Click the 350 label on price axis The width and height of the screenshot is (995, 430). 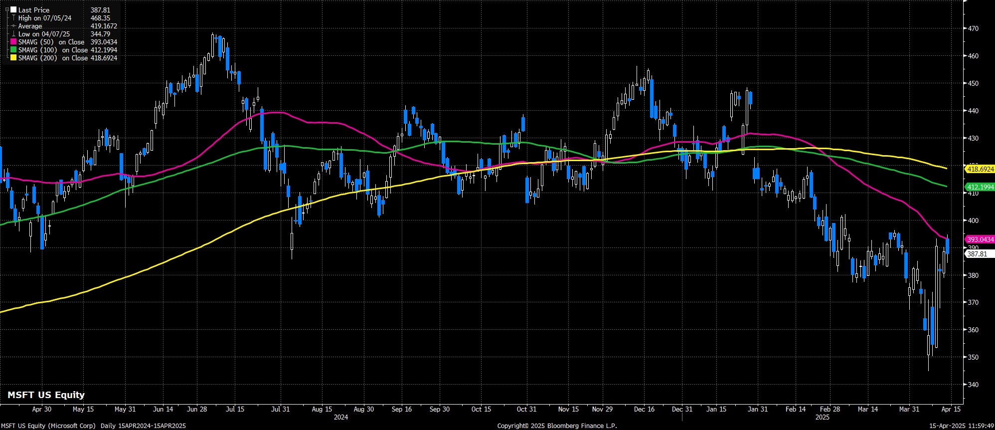pos(973,358)
